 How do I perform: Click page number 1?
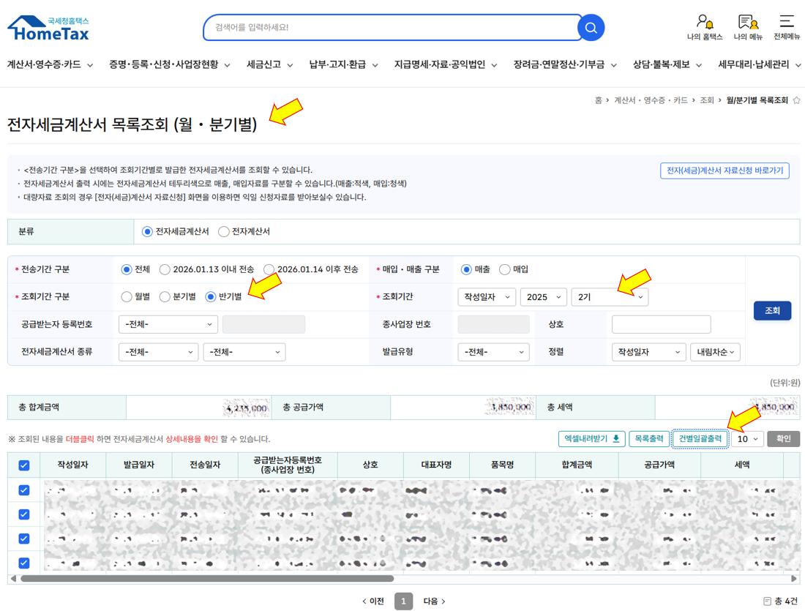[x=403, y=601]
